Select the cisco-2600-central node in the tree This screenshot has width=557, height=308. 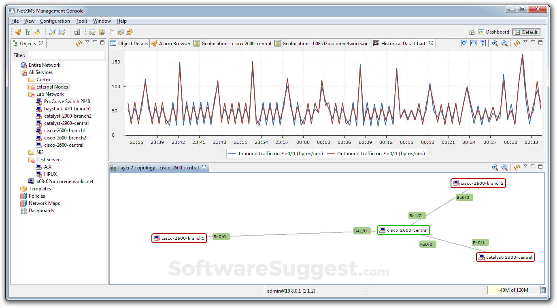click(64, 145)
